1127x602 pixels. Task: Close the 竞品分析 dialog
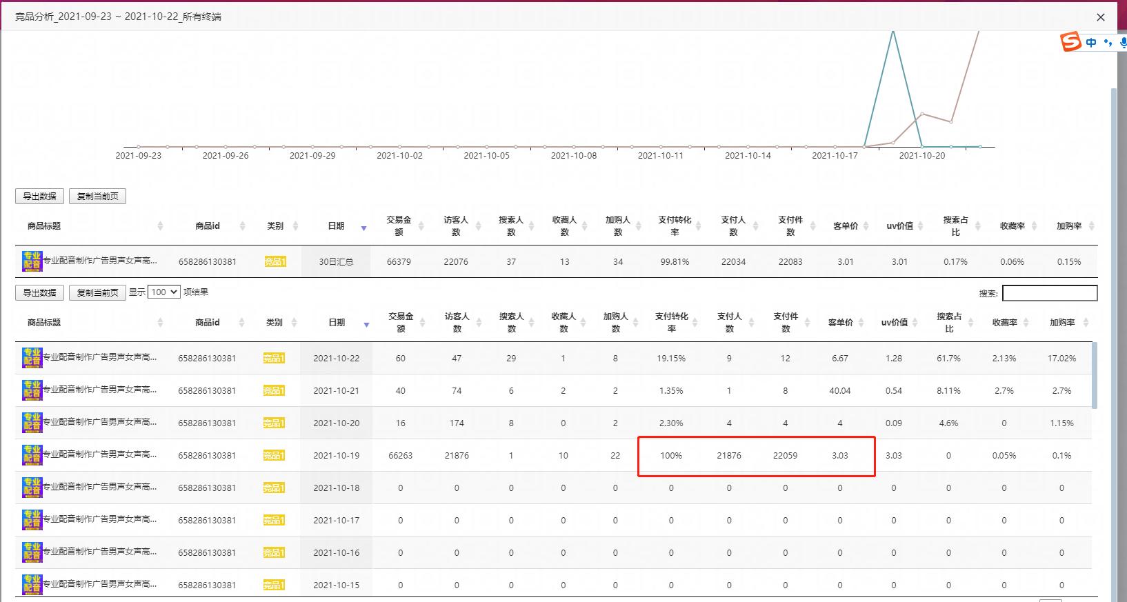1101,17
